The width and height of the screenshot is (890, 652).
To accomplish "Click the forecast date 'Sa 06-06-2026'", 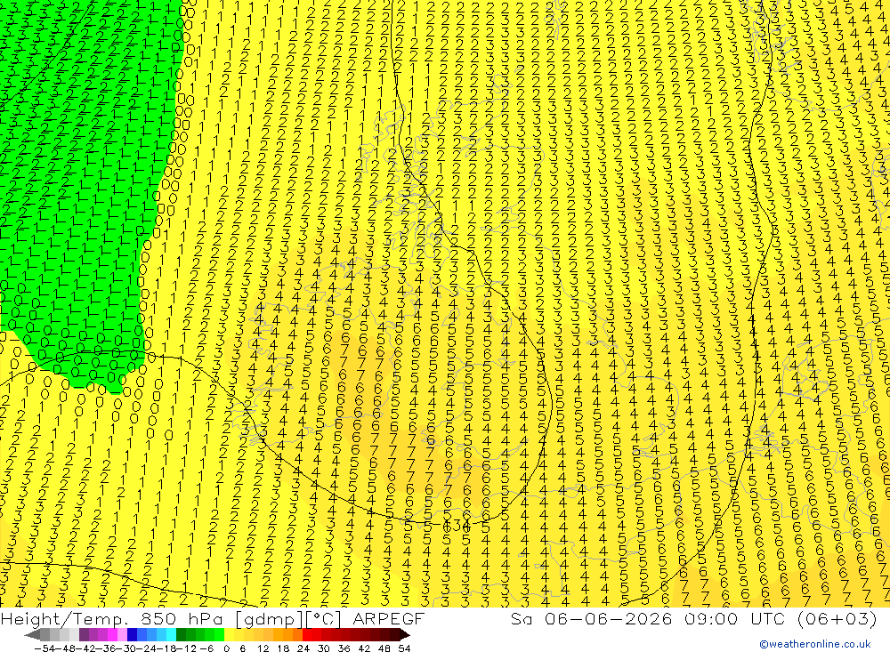I will coord(591,618).
